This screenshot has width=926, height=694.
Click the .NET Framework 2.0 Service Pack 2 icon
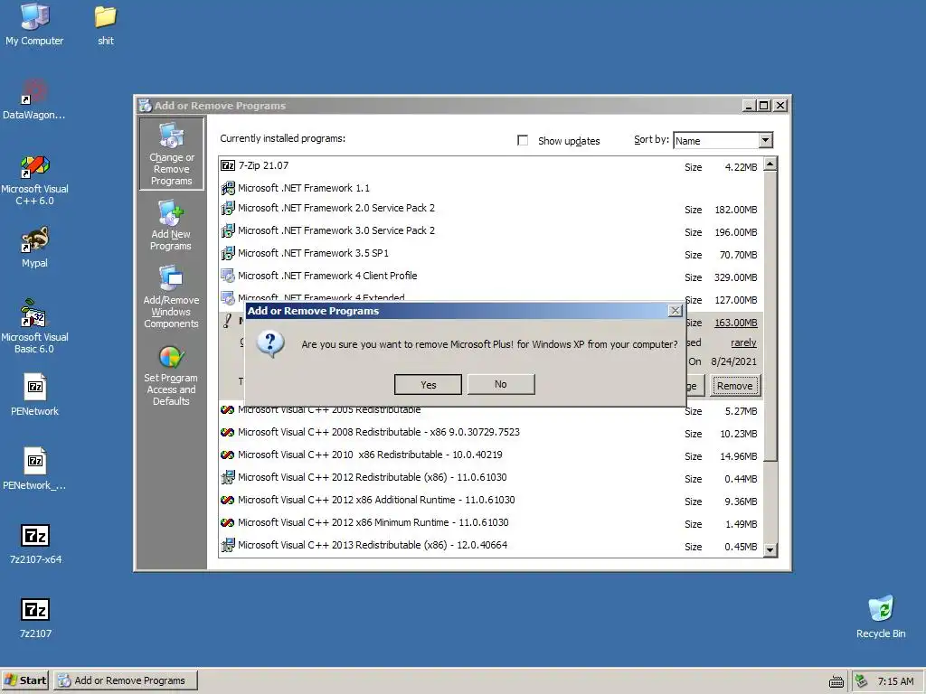[x=228, y=209]
